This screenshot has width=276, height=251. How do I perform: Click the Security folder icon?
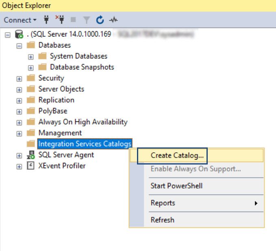(x=31, y=78)
